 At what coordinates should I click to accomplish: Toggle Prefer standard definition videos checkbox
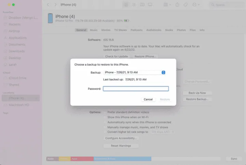[x=105, y=112]
